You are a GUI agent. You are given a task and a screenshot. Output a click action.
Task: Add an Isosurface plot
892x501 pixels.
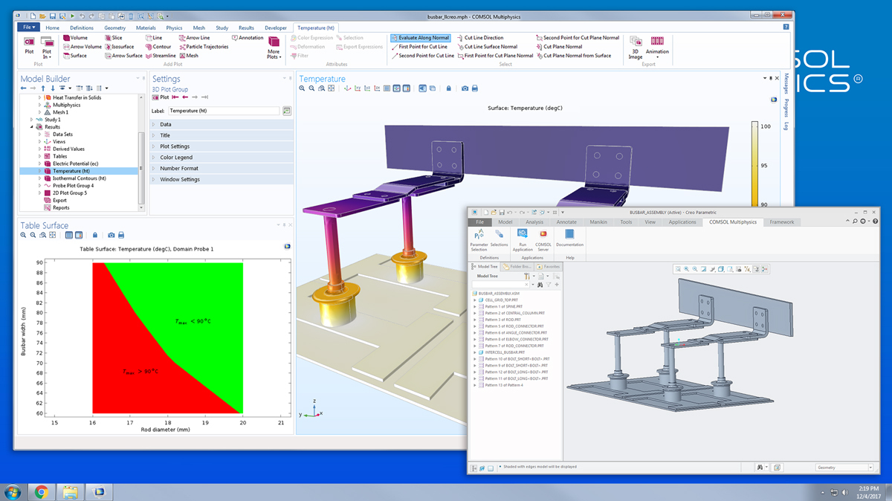pyautogui.click(x=123, y=46)
